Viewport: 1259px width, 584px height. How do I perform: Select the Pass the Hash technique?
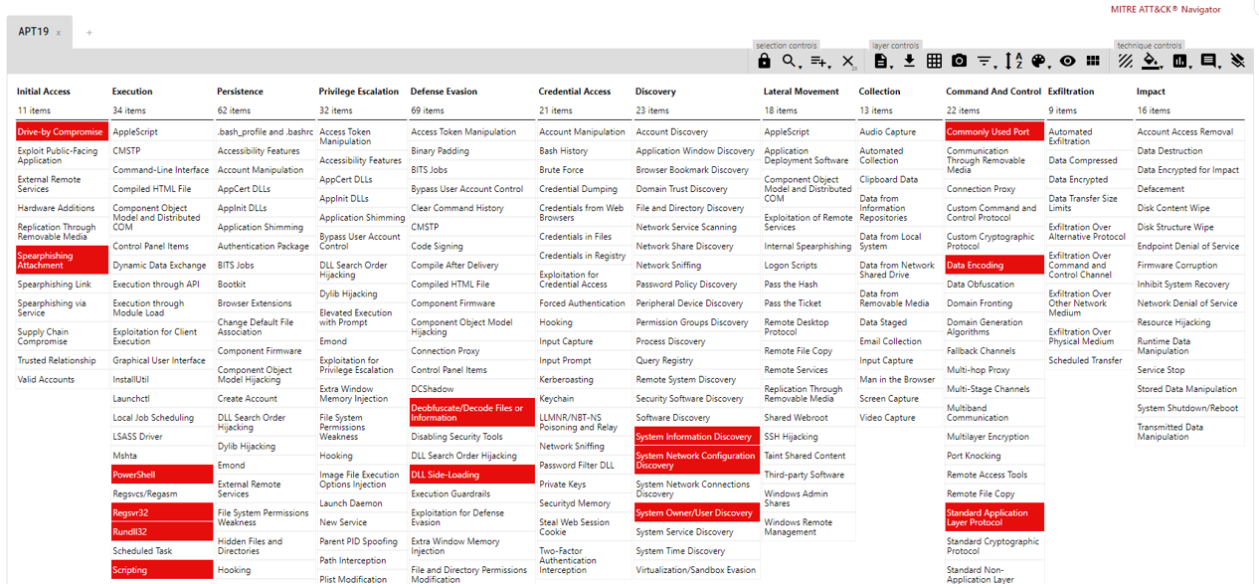pos(809,285)
